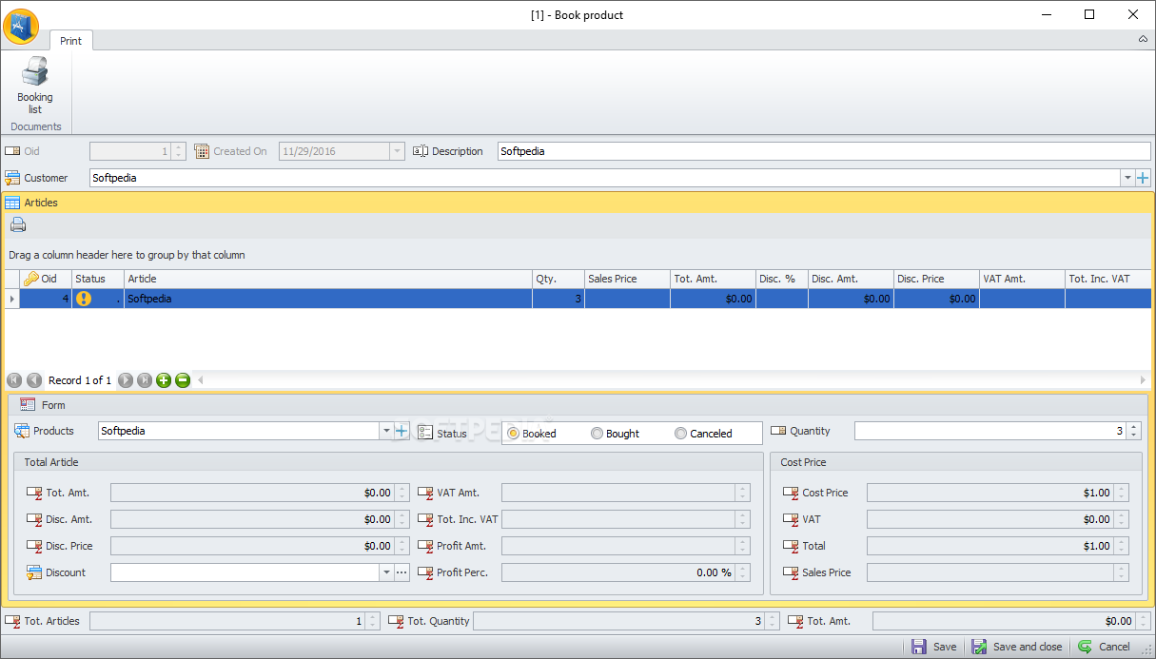Select the Softpedia article row cell
1156x659 pixels.
[x=328, y=299]
